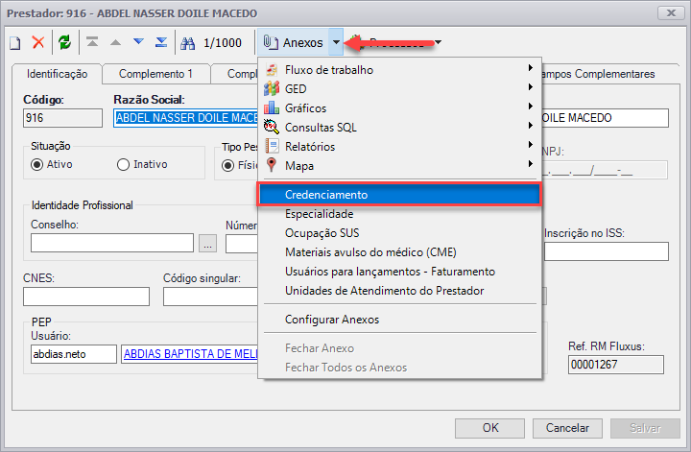Switch to the Identificação tab
Image resolution: width=691 pixels, height=452 pixels.
click(x=58, y=74)
